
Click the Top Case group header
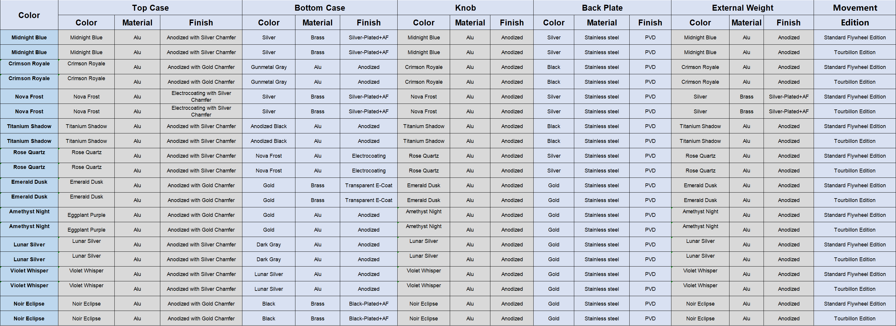click(150, 8)
